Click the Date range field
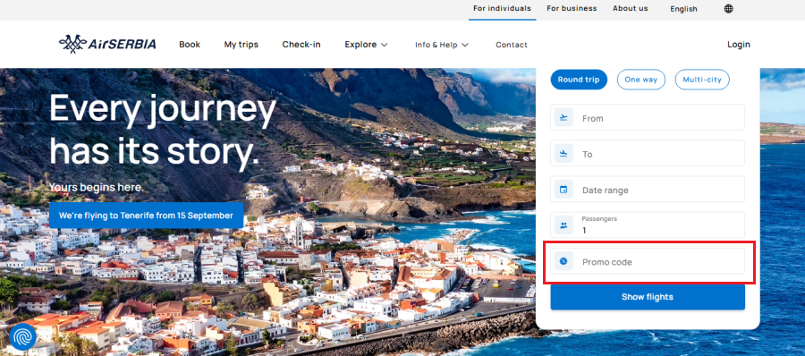The height and width of the screenshot is (356, 805). pyautogui.click(x=648, y=190)
